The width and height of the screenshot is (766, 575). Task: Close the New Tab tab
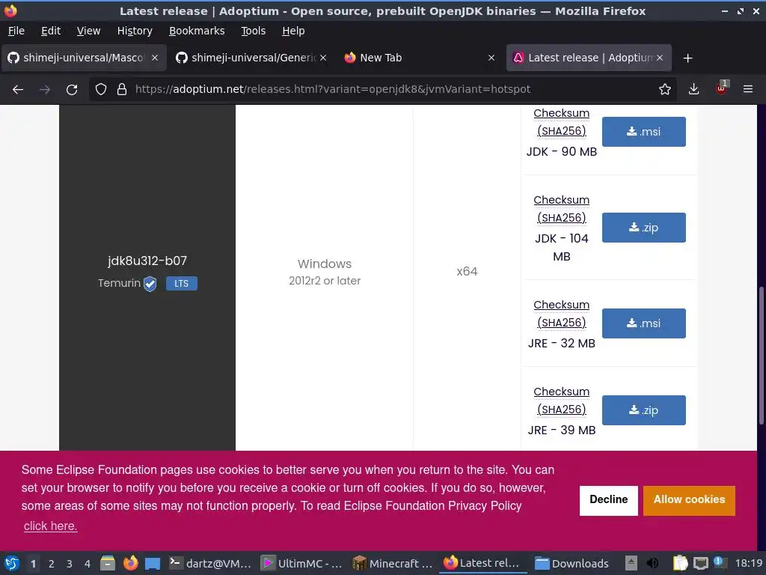tap(491, 58)
